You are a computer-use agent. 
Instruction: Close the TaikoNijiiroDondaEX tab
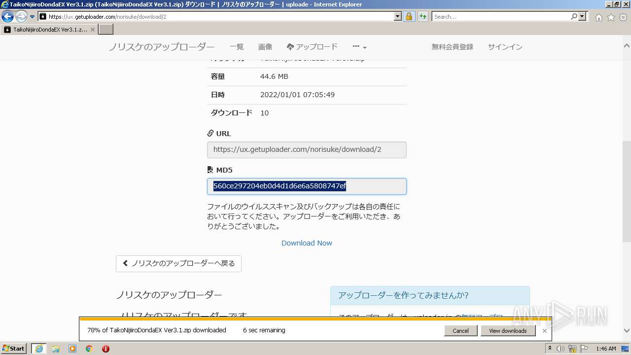coord(93,30)
